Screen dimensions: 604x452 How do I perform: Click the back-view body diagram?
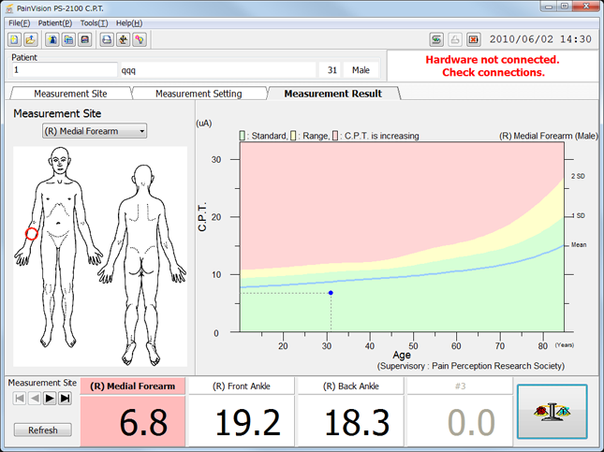pyautogui.click(x=142, y=265)
